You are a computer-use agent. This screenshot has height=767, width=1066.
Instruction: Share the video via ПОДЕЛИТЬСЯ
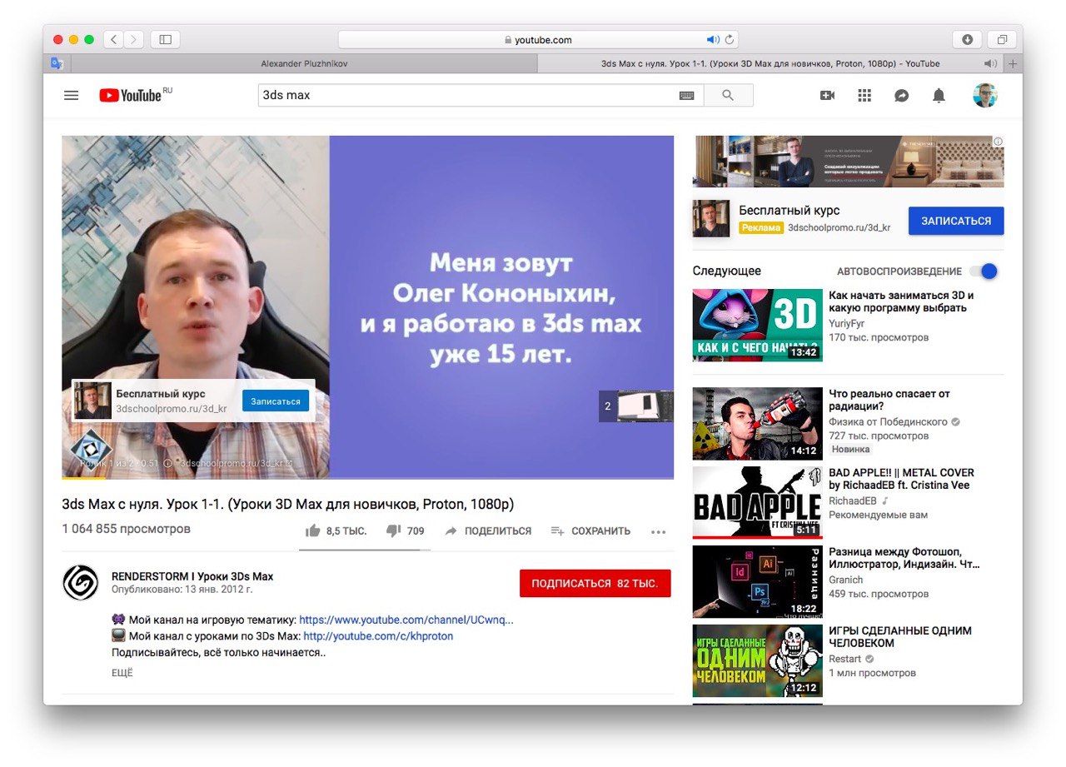point(488,531)
